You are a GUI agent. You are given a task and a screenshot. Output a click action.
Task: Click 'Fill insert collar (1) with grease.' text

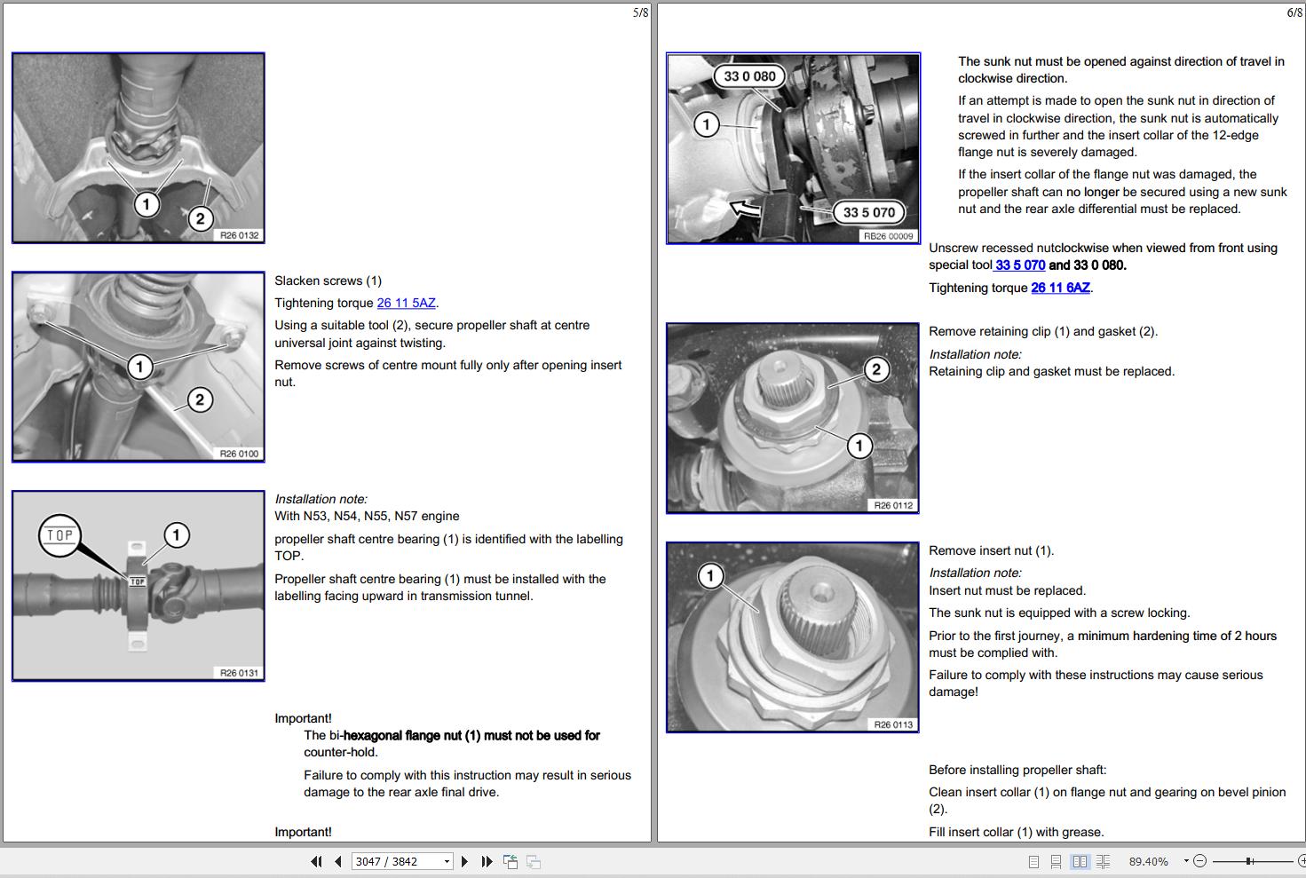1017,832
